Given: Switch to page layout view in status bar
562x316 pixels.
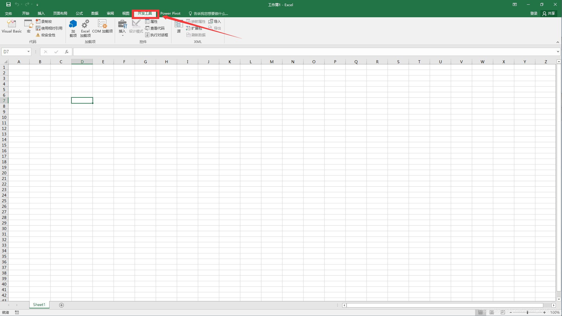Looking at the screenshot, I should [x=491, y=312].
